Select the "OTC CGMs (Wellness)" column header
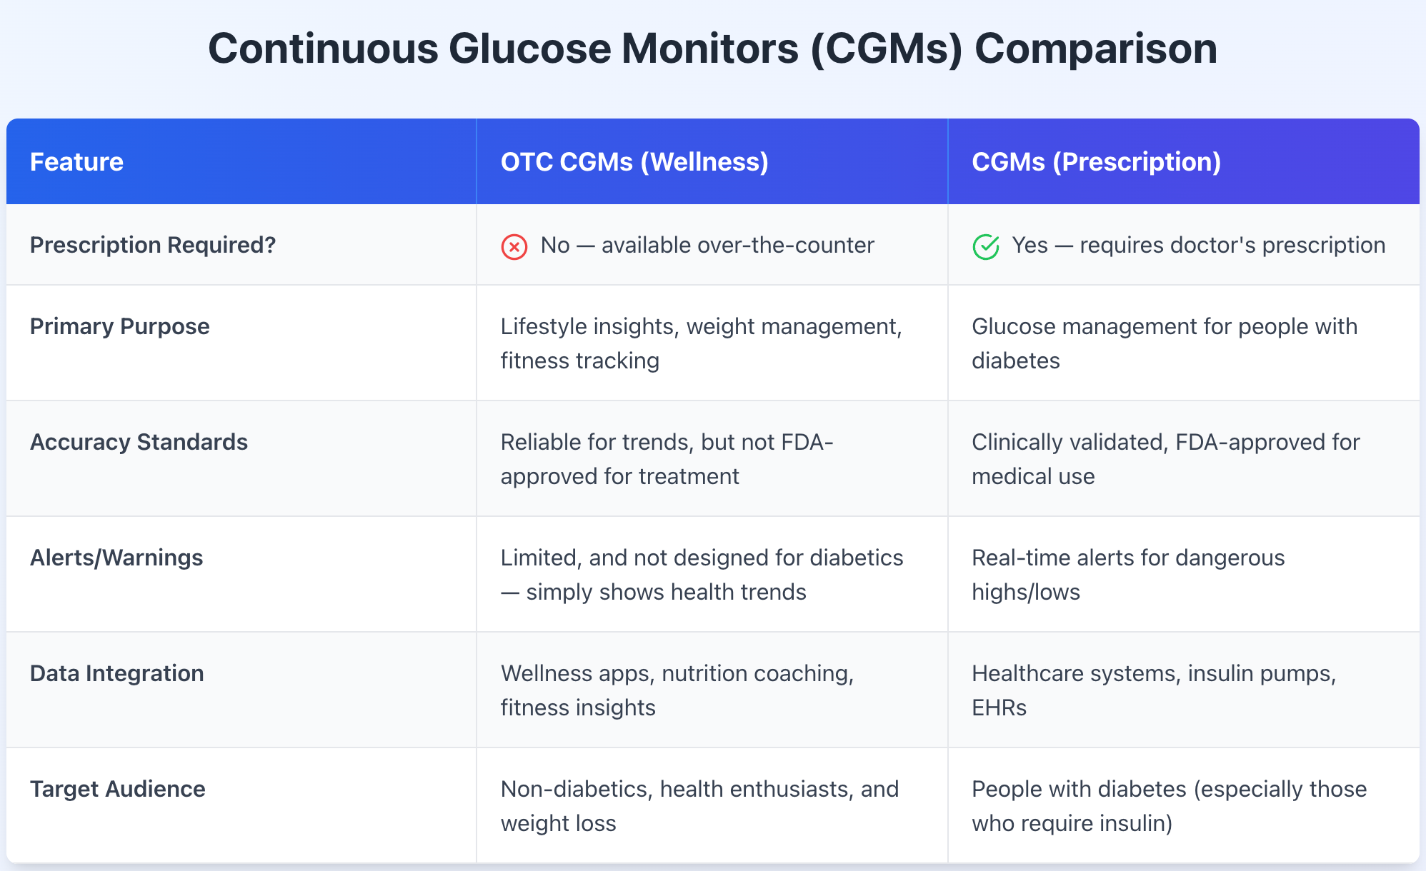This screenshot has width=1426, height=871. point(634,162)
